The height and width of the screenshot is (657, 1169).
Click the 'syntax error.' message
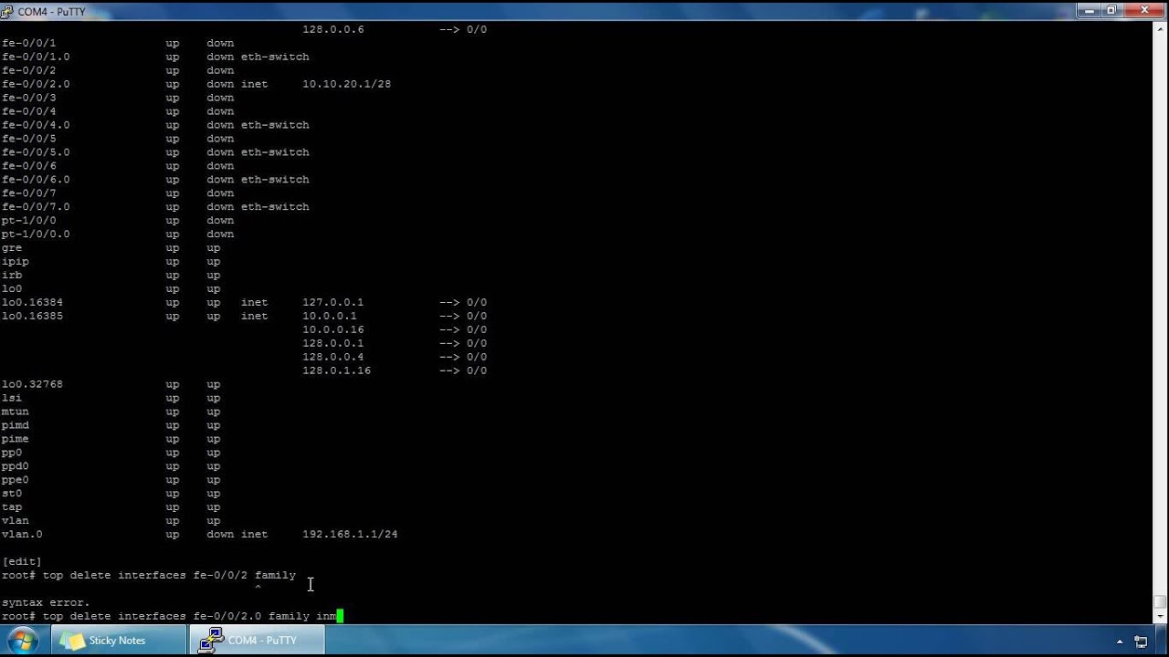(46, 603)
